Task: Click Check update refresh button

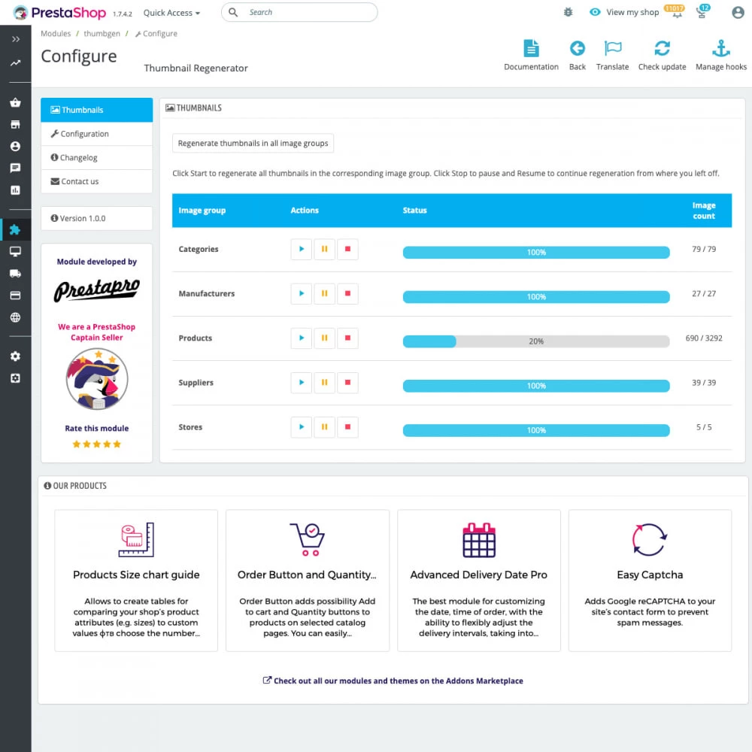Action: coord(663,56)
